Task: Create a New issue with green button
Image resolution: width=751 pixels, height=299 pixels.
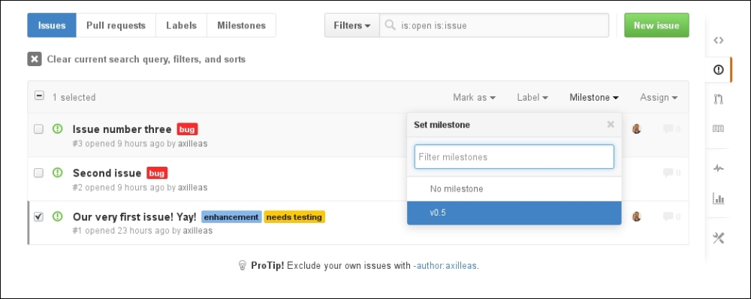Action: point(656,26)
